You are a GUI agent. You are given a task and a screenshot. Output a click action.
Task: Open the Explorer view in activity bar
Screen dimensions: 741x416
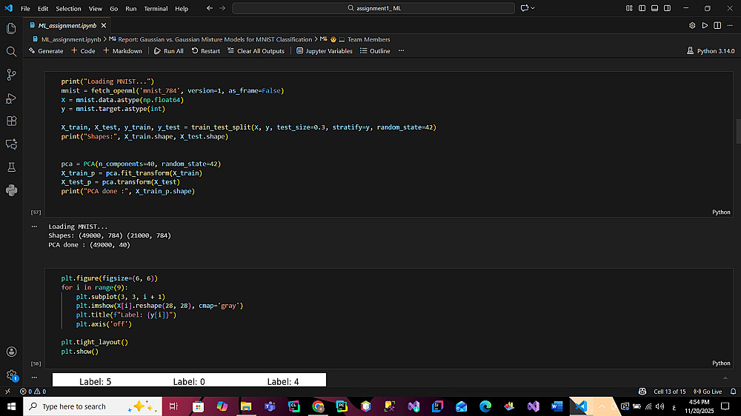click(11, 28)
